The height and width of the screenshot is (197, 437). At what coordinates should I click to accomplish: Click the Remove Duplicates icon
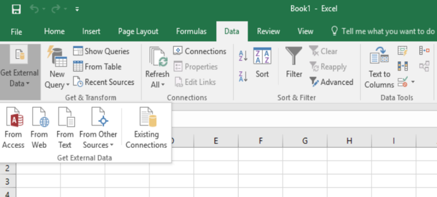point(403,66)
